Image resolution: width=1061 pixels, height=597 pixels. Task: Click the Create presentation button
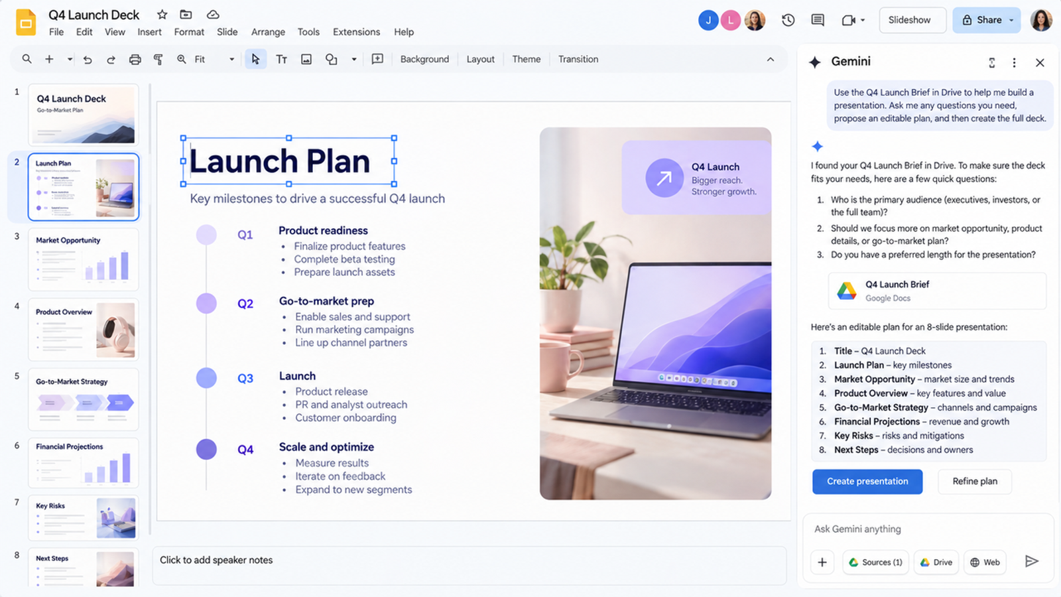coord(867,482)
